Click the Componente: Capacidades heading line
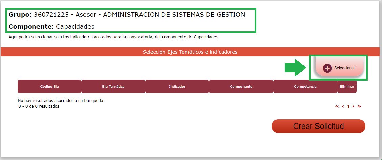The image size is (382, 160). (x=51, y=26)
